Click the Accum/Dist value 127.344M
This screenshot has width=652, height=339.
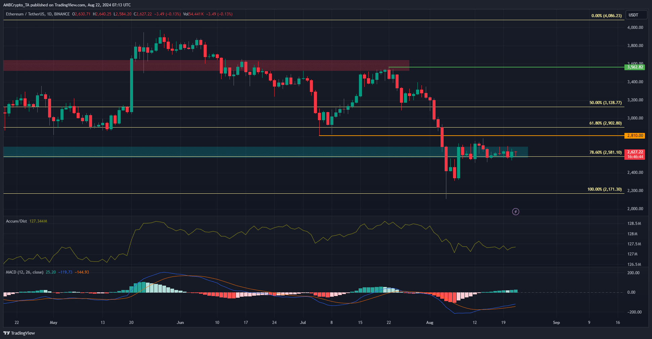pyautogui.click(x=38, y=221)
